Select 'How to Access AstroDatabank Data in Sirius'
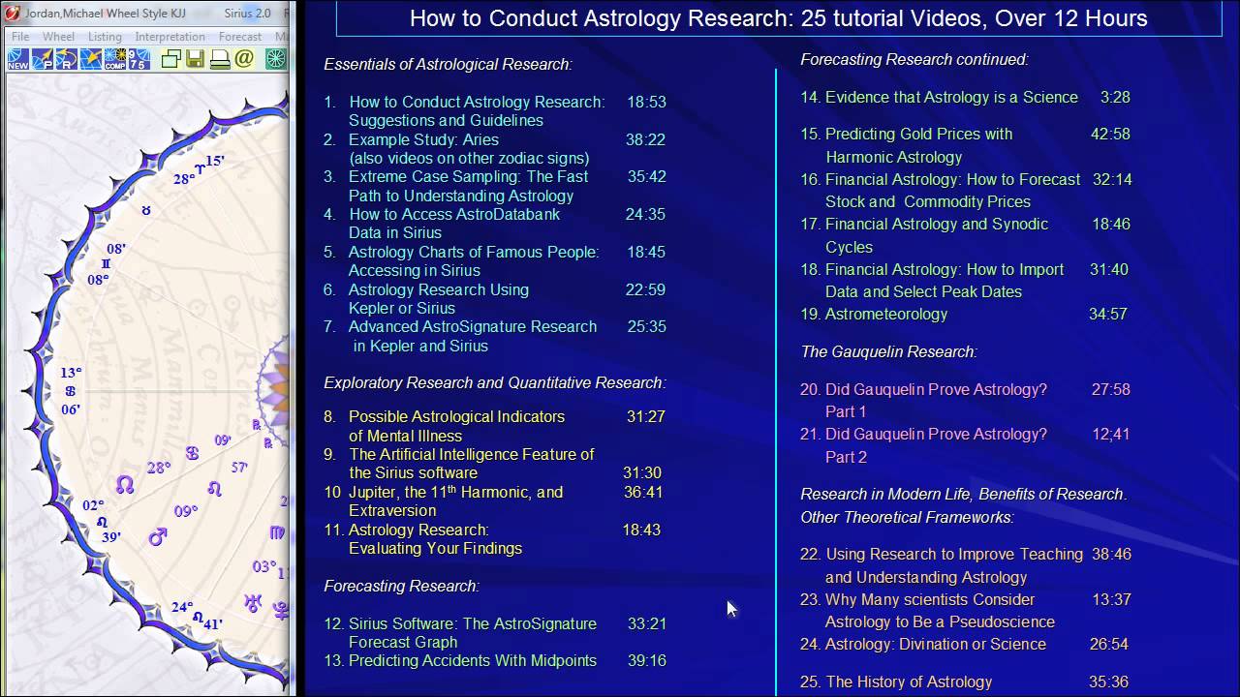 454,224
